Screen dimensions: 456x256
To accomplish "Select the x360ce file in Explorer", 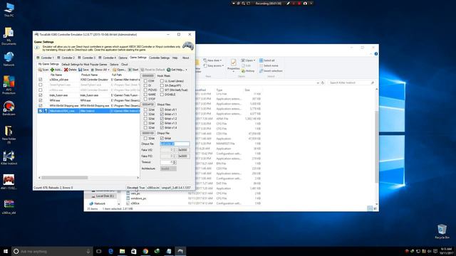I will point(135,203).
